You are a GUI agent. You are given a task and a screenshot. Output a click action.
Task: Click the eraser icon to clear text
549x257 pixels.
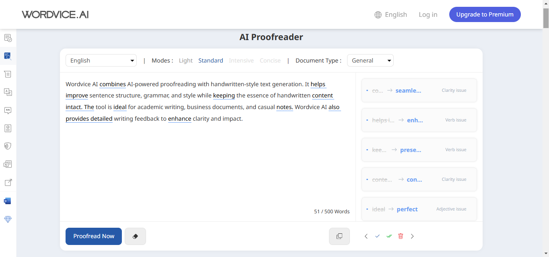click(x=135, y=236)
